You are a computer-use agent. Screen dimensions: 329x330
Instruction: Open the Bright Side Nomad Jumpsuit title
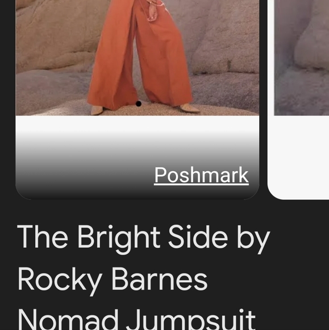coord(144,277)
